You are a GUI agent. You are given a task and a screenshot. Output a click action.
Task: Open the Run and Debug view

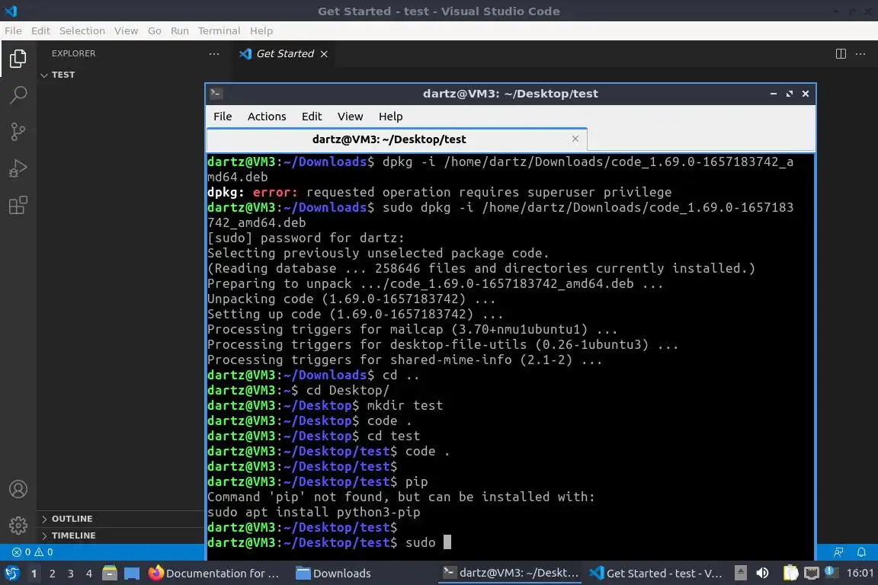(x=18, y=168)
